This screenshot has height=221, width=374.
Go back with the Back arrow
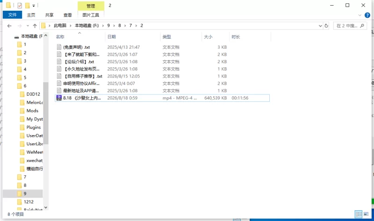[9, 26]
